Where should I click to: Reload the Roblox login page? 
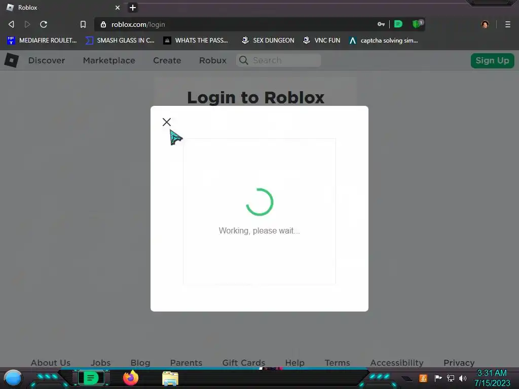coord(44,24)
